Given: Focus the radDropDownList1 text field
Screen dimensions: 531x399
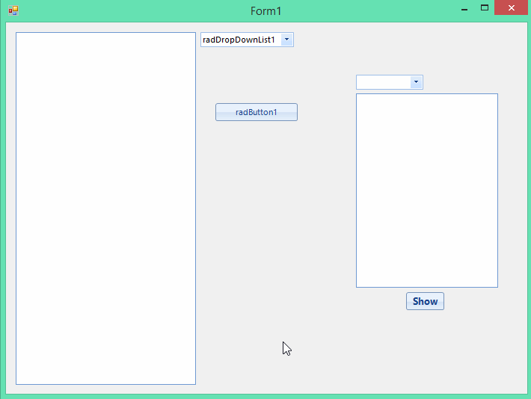Looking at the screenshot, I should coord(241,40).
